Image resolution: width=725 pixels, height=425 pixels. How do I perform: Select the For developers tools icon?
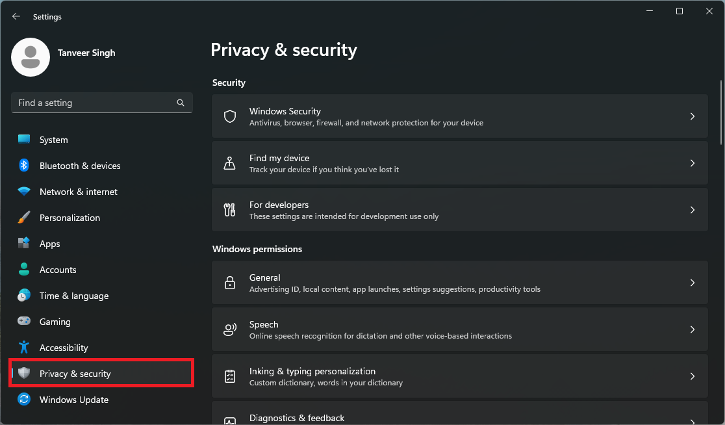click(229, 209)
